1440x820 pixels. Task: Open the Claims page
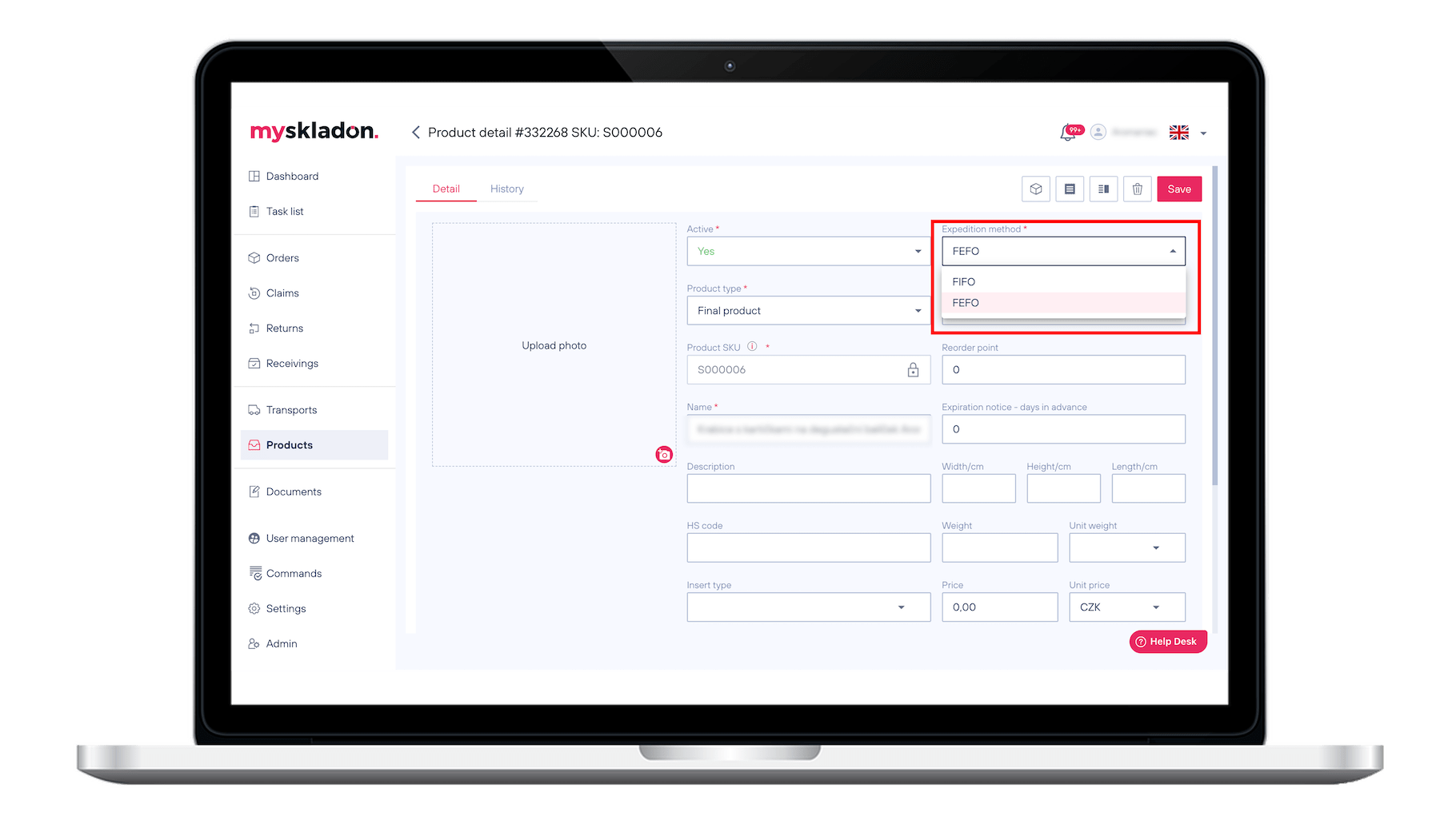coord(282,293)
